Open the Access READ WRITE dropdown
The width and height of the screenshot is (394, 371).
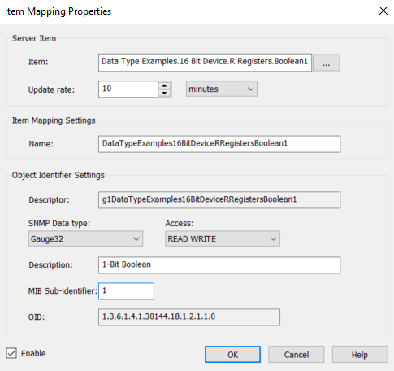click(223, 238)
